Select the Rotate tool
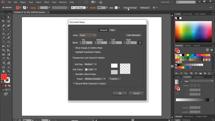 click(x=4, y=42)
